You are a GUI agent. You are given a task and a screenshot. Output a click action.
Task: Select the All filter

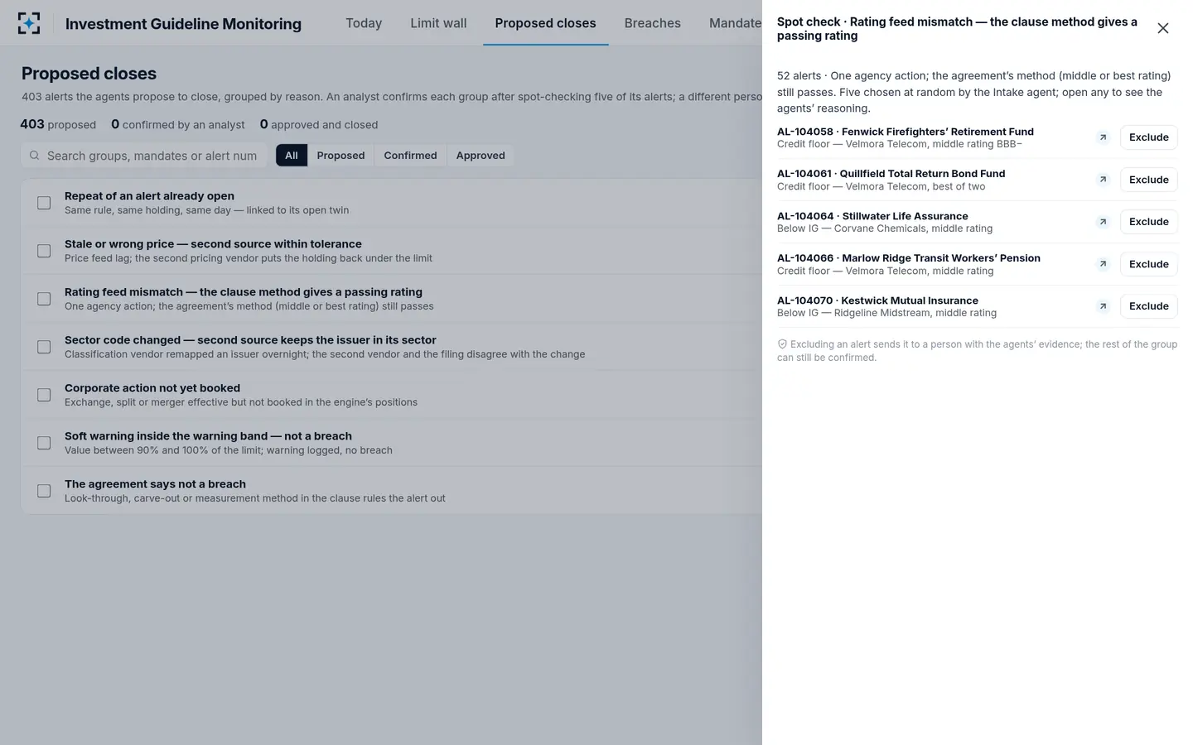292,156
